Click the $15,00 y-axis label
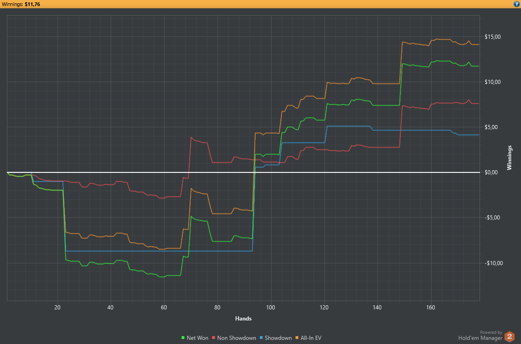The image size is (521, 344). [x=493, y=36]
